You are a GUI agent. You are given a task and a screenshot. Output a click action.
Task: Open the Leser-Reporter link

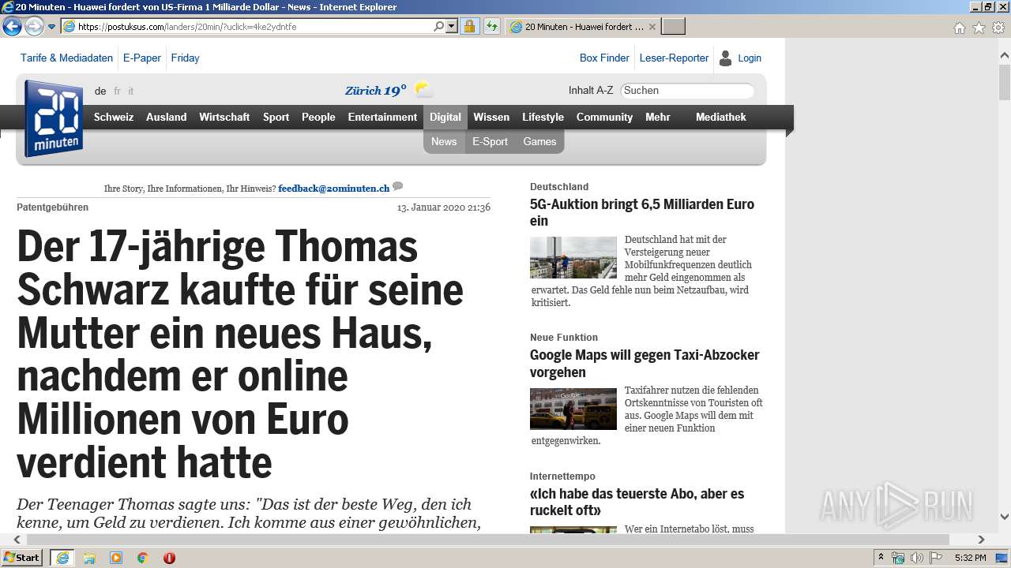[674, 58]
